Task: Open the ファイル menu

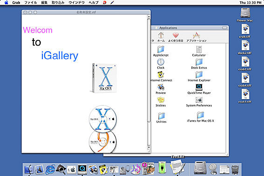Action: 30,2
